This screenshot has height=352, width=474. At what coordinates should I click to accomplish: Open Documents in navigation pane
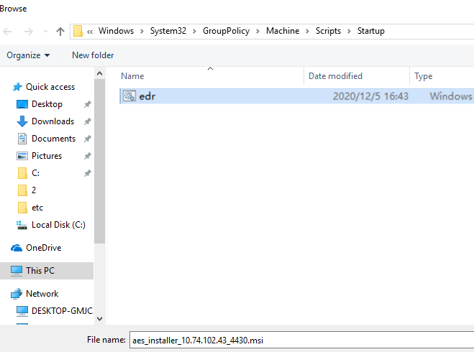click(53, 139)
